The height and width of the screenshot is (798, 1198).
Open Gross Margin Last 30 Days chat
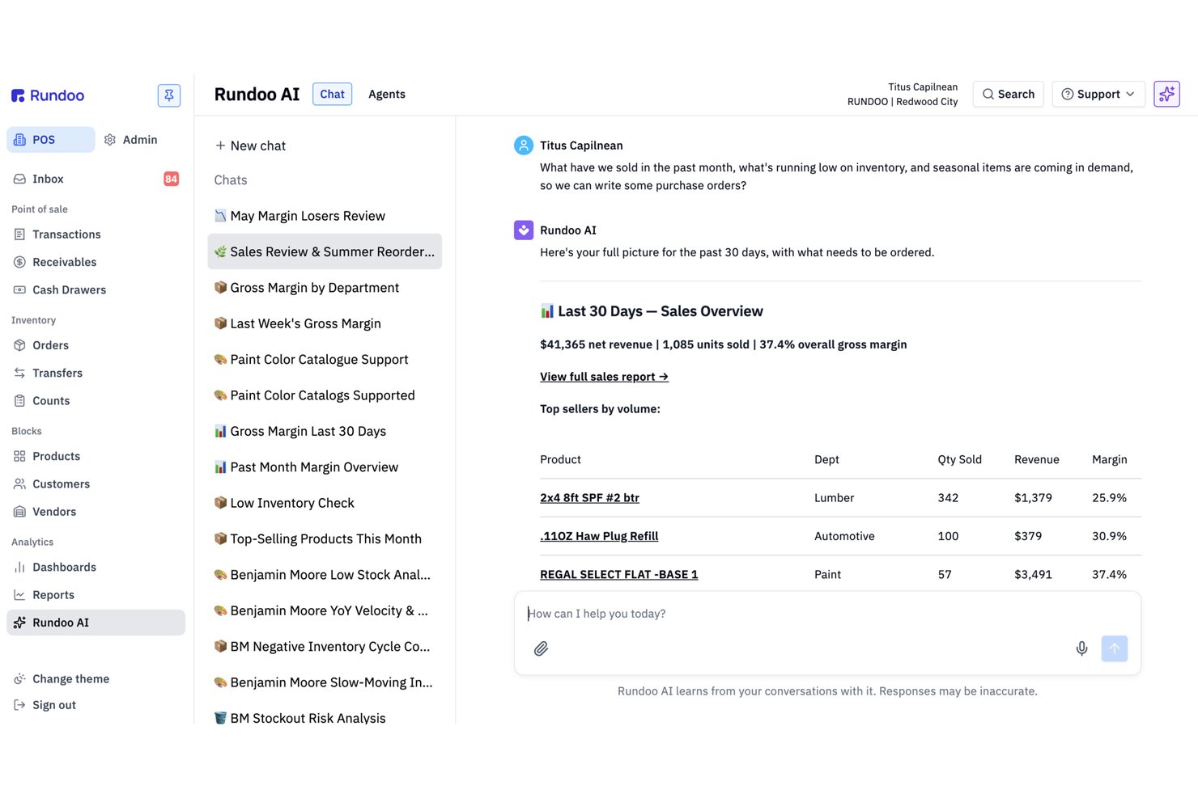click(325, 431)
